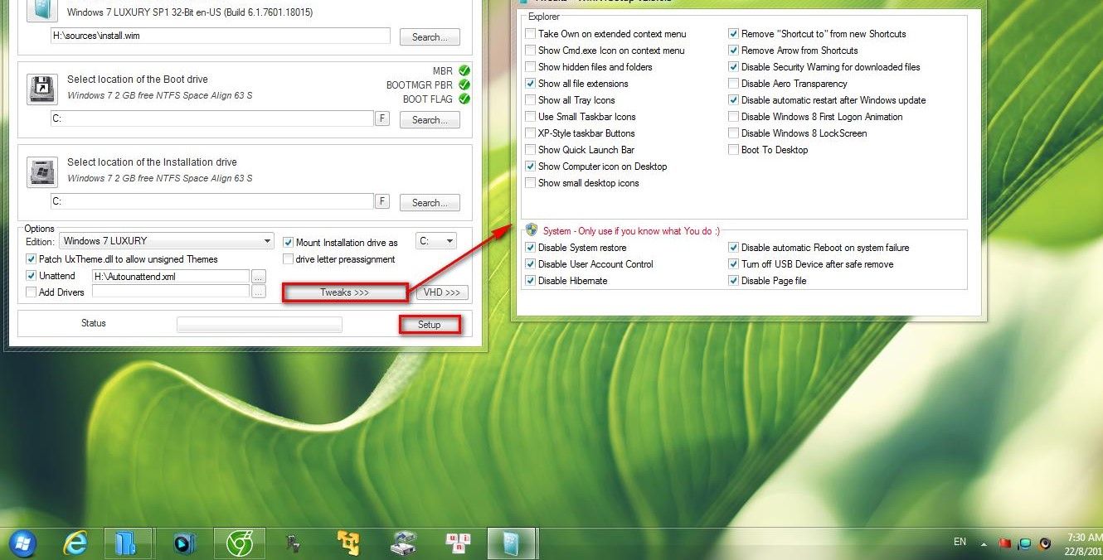Viewport: 1103px width, 560px height.
Task: Toggle Patch UxTheme.dll for unsigned Themes
Action: [x=31, y=259]
